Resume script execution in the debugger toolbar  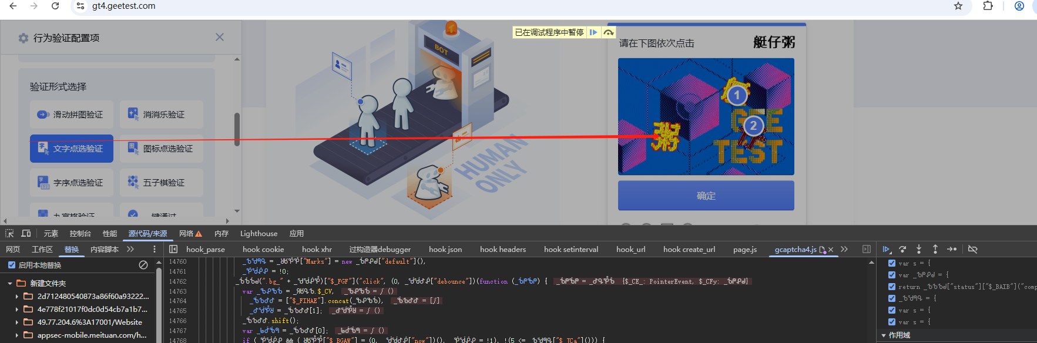[886, 249]
